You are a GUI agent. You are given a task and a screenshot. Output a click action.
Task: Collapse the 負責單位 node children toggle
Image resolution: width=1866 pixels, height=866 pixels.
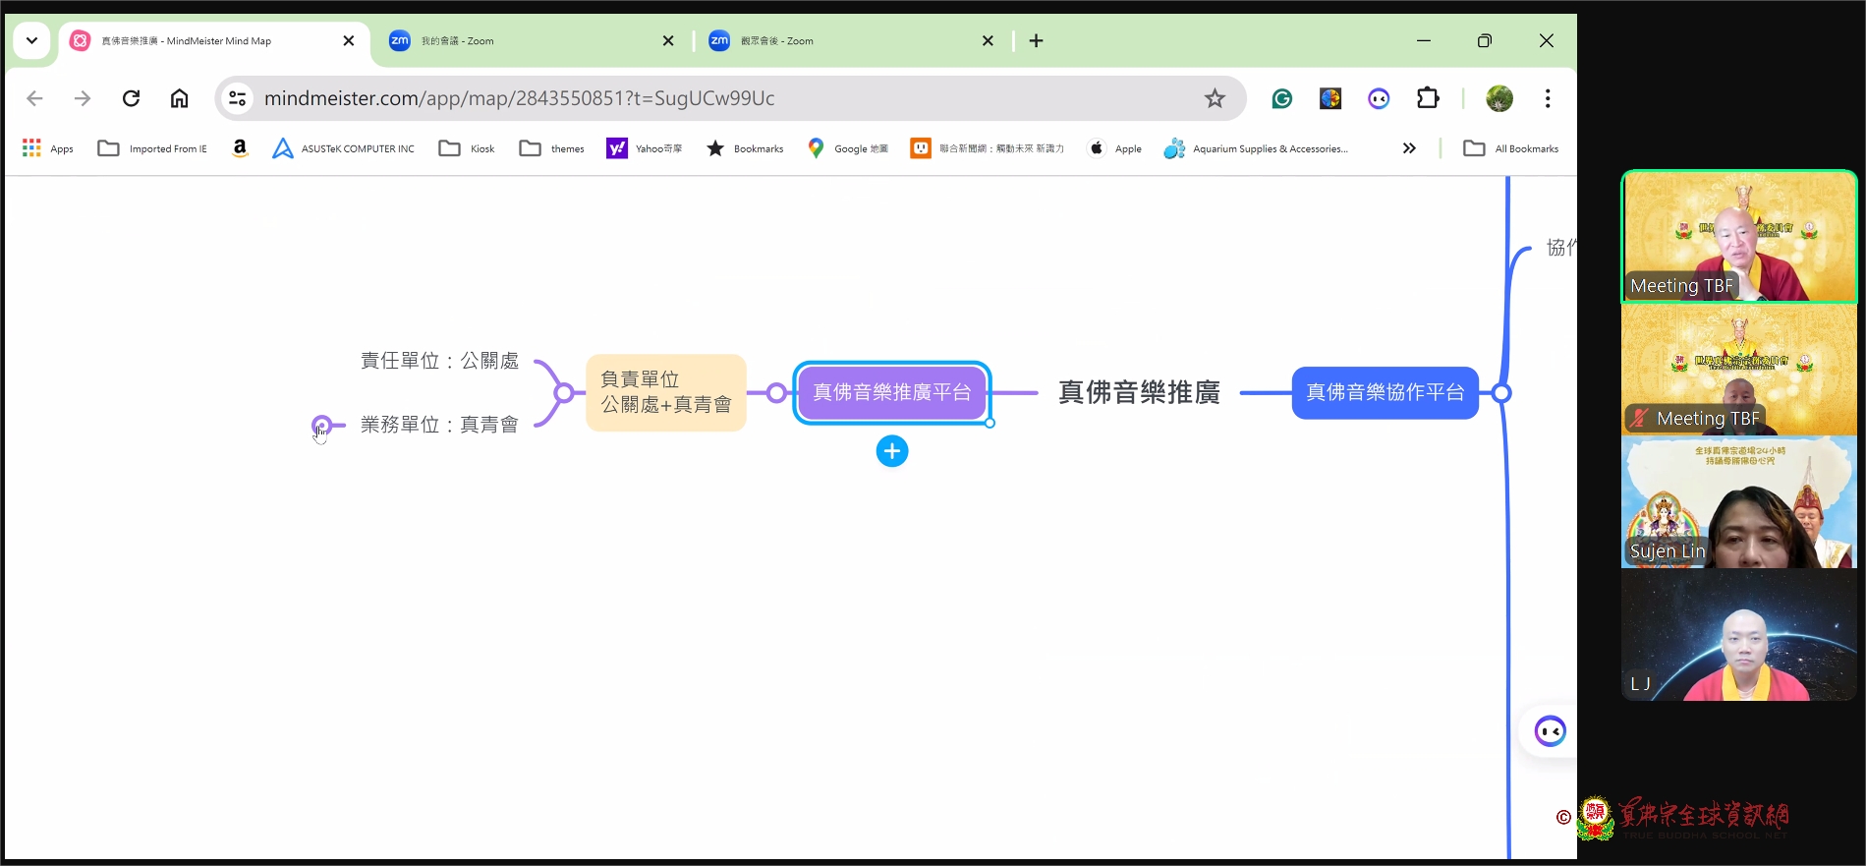pos(564,393)
